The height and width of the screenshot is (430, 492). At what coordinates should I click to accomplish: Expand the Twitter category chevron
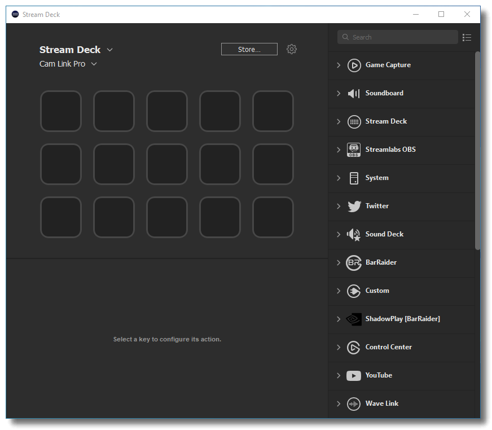(x=339, y=206)
